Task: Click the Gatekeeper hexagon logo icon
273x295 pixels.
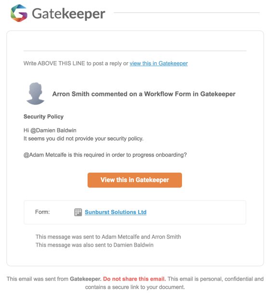Action: [x=19, y=13]
